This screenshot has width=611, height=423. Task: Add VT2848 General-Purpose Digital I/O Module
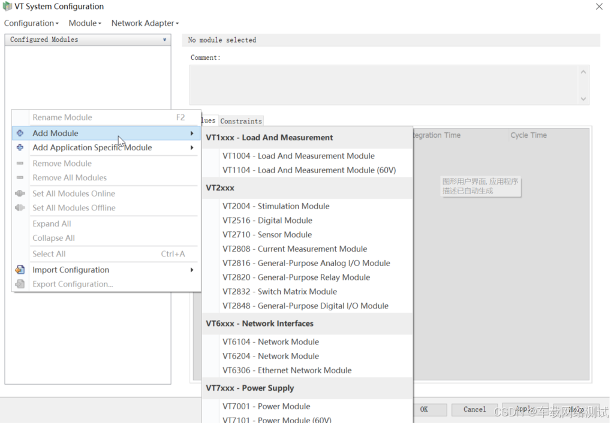[307, 306]
